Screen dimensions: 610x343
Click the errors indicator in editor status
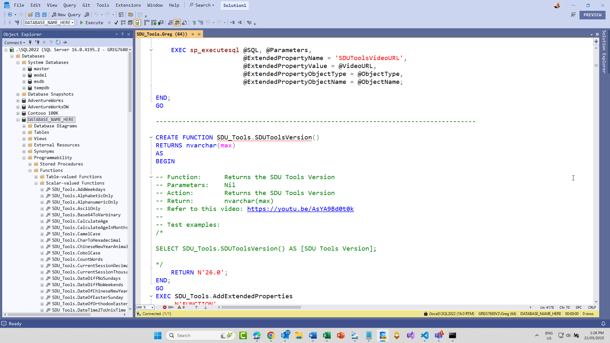point(168,307)
